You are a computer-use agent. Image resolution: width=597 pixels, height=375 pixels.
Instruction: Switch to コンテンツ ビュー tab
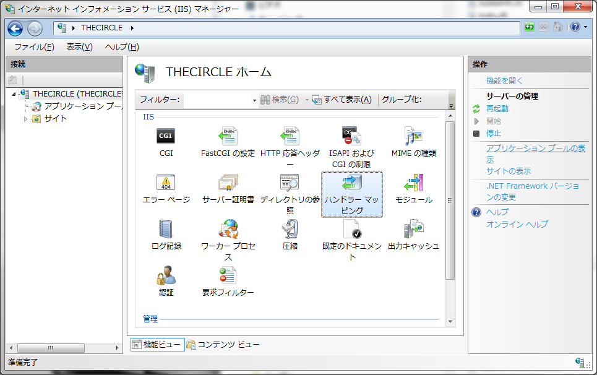pos(223,345)
